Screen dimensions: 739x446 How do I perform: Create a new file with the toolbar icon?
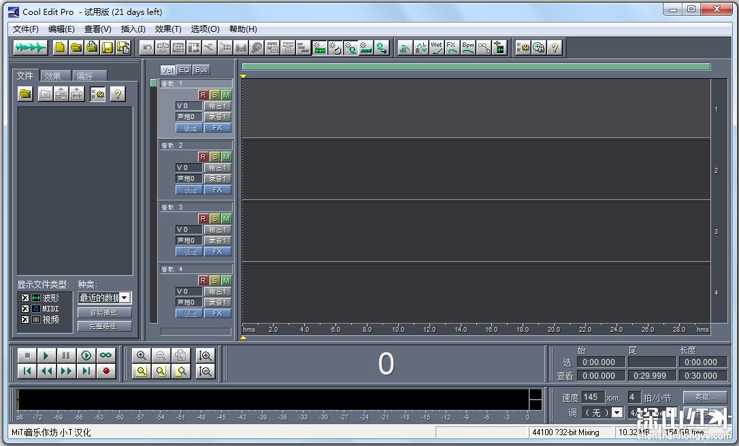60,47
